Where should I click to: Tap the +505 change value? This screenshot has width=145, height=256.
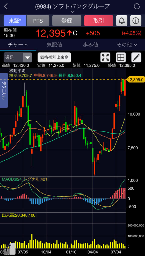click(93, 33)
